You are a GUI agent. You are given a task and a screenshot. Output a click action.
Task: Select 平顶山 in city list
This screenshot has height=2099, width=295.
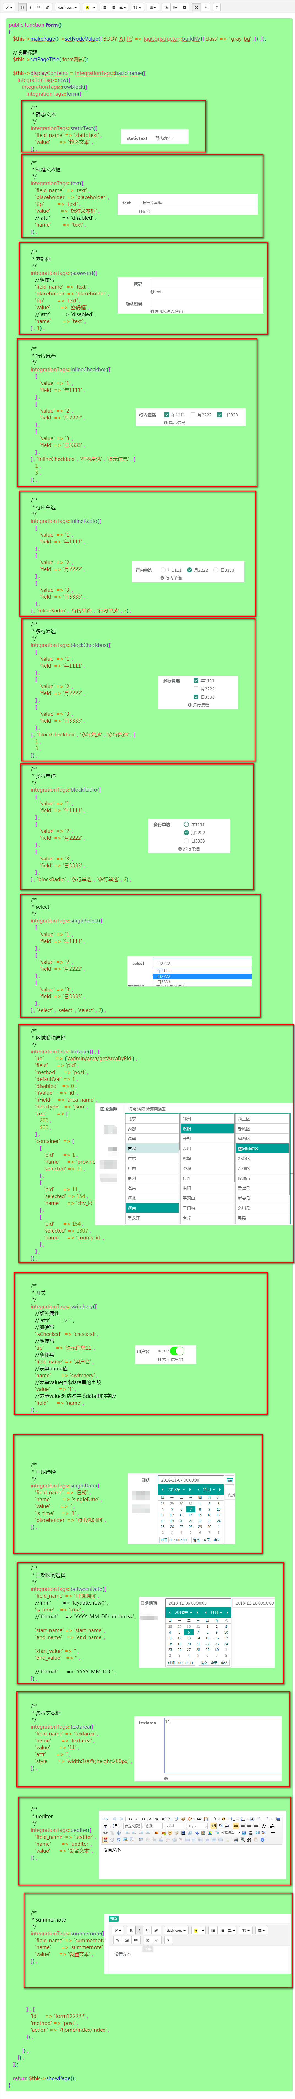(x=206, y=1198)
